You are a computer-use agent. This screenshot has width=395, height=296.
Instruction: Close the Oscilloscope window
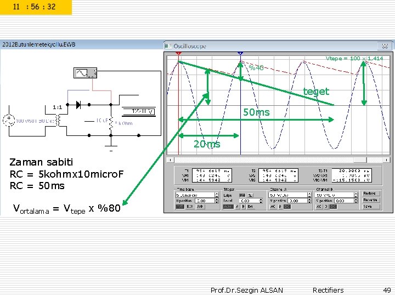coord(385,46)
